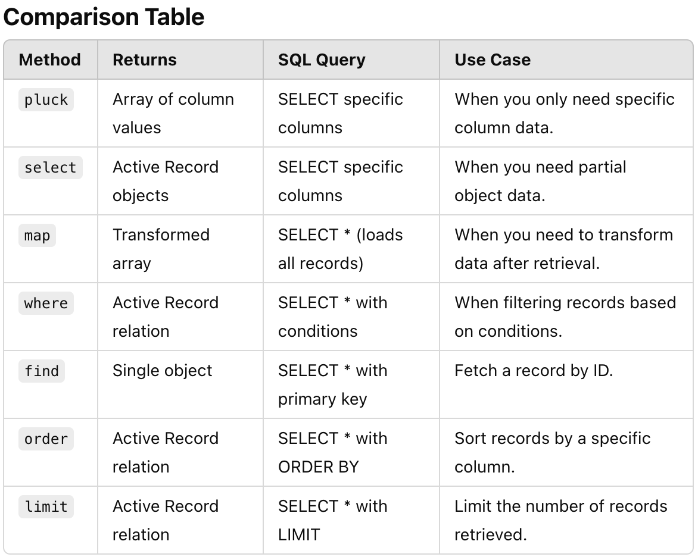Click the SQL Query column header

[x=322, y=60]
